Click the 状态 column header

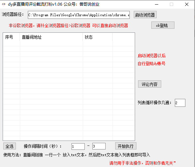click(x=97, y=37)
